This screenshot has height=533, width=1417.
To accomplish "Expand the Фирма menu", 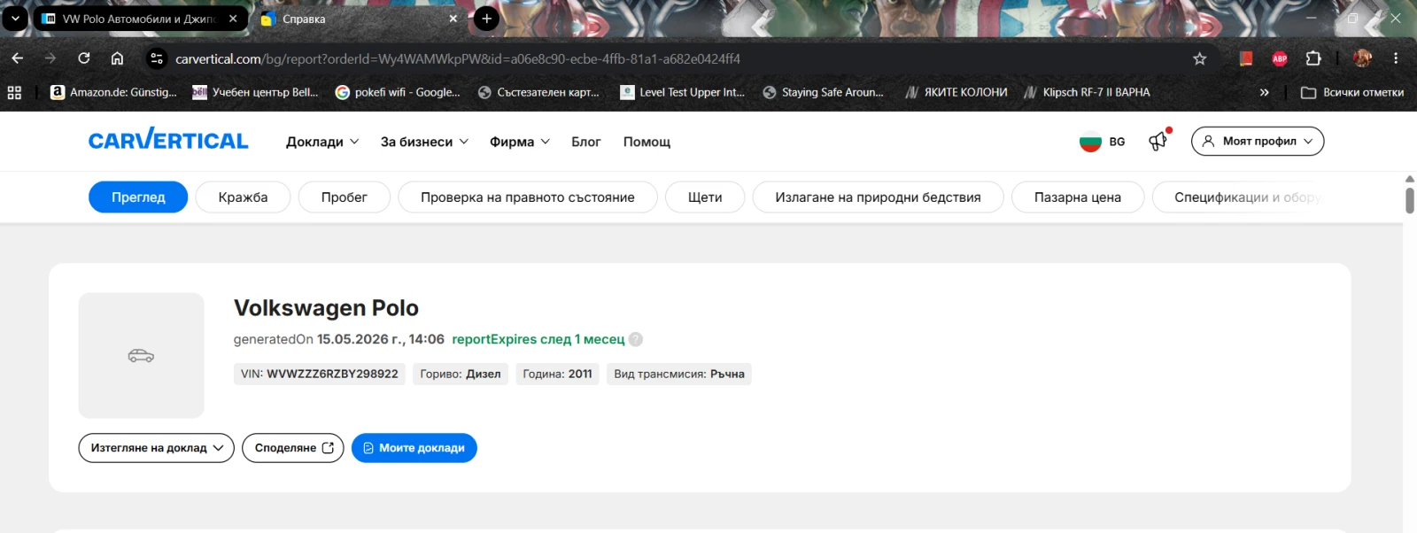I will pos(520,142).
